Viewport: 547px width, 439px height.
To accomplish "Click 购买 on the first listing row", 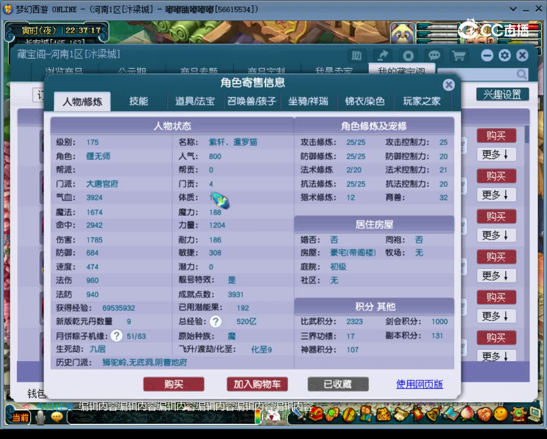I will point(496,136).
